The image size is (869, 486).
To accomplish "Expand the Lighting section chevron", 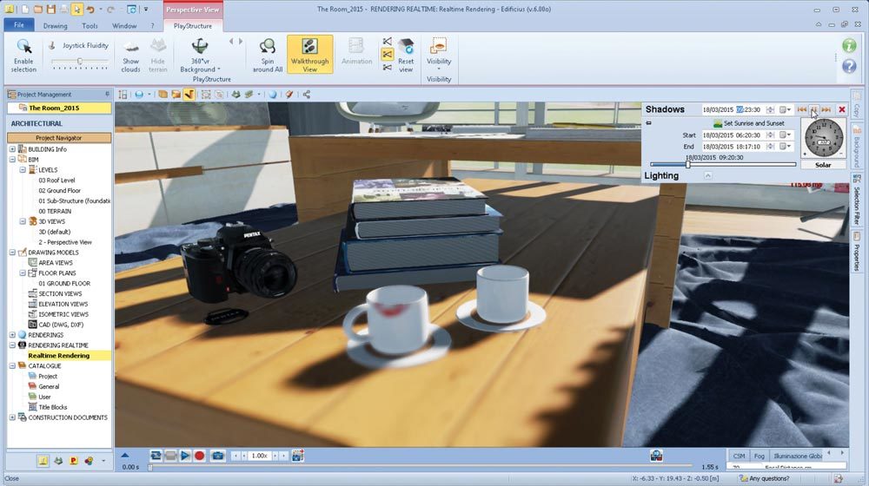I will tap(707, 175).
